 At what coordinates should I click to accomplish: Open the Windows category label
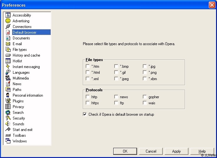tap(20, 141)
